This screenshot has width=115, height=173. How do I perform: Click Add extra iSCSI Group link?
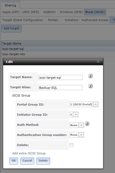tap(29, 153)
